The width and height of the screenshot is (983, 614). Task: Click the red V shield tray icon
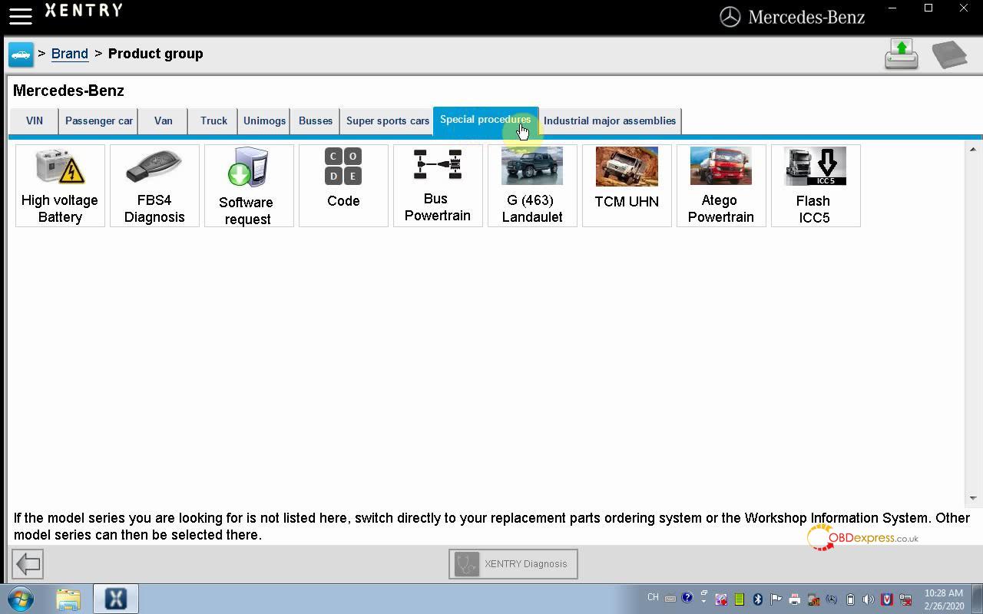pos(887,599)
